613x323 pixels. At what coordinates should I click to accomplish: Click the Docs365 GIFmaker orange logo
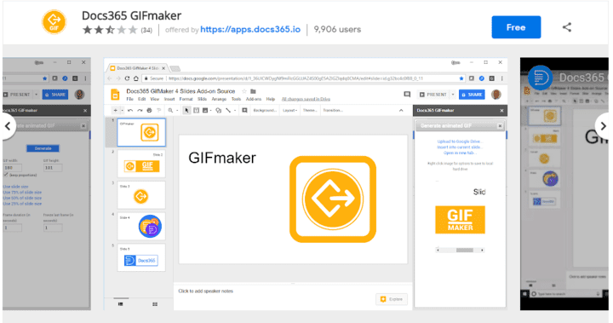click(x=54, y=22)
